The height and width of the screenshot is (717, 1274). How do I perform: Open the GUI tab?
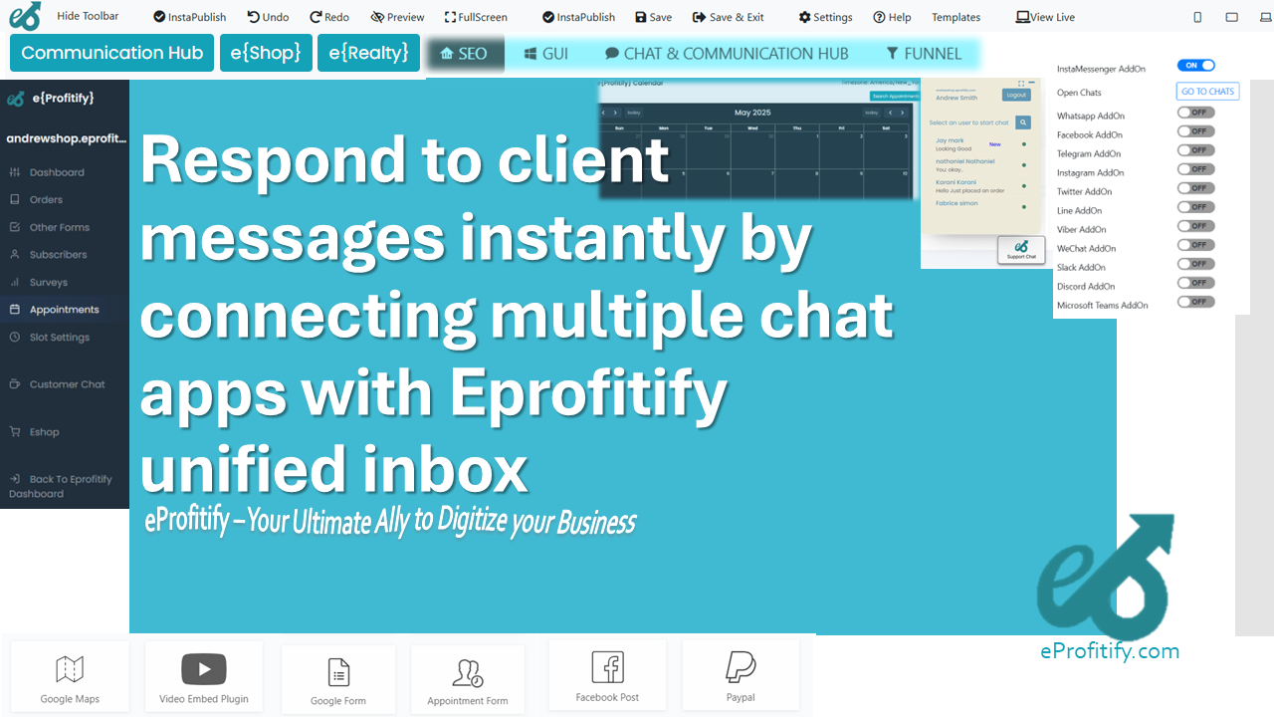pyautogui.click(x=546, y=54)
